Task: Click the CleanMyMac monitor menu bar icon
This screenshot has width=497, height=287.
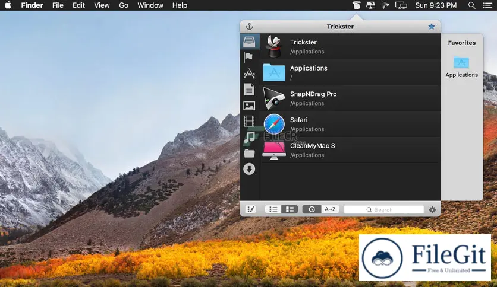Action: pos(370,5)
